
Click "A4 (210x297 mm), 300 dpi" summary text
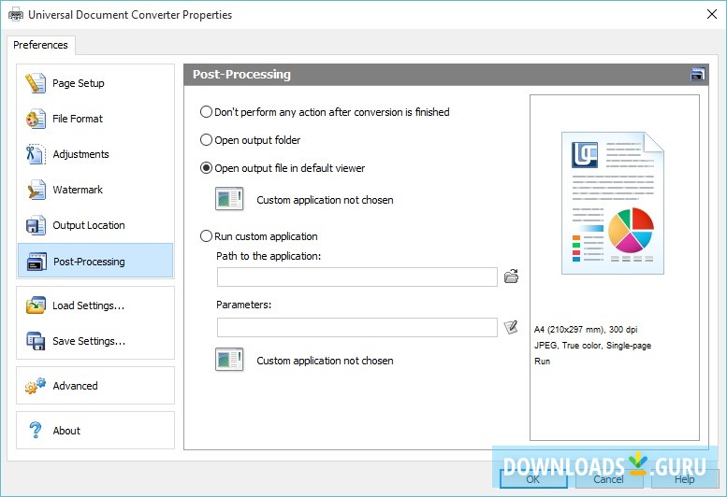[x=586, y=330]
